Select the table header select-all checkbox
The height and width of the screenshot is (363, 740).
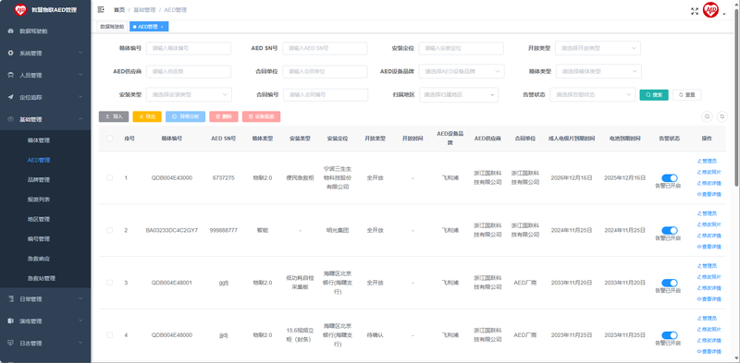click(109, 139)
